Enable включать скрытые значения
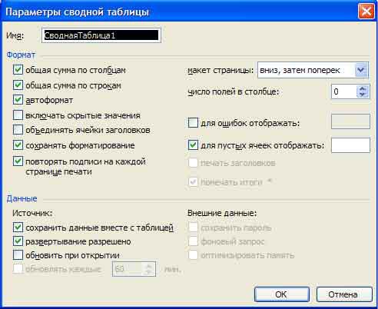The height and width of the screenshot is (309, 378). tap(18, 115)
